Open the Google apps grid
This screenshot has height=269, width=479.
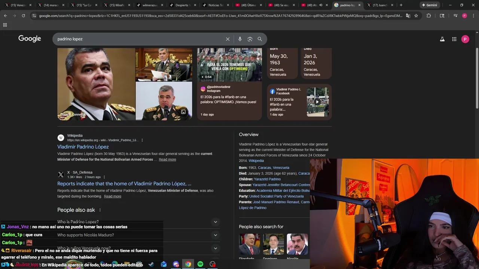click(454, 39)
